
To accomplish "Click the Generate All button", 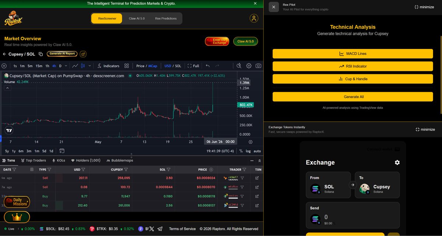I will (352, 97).
